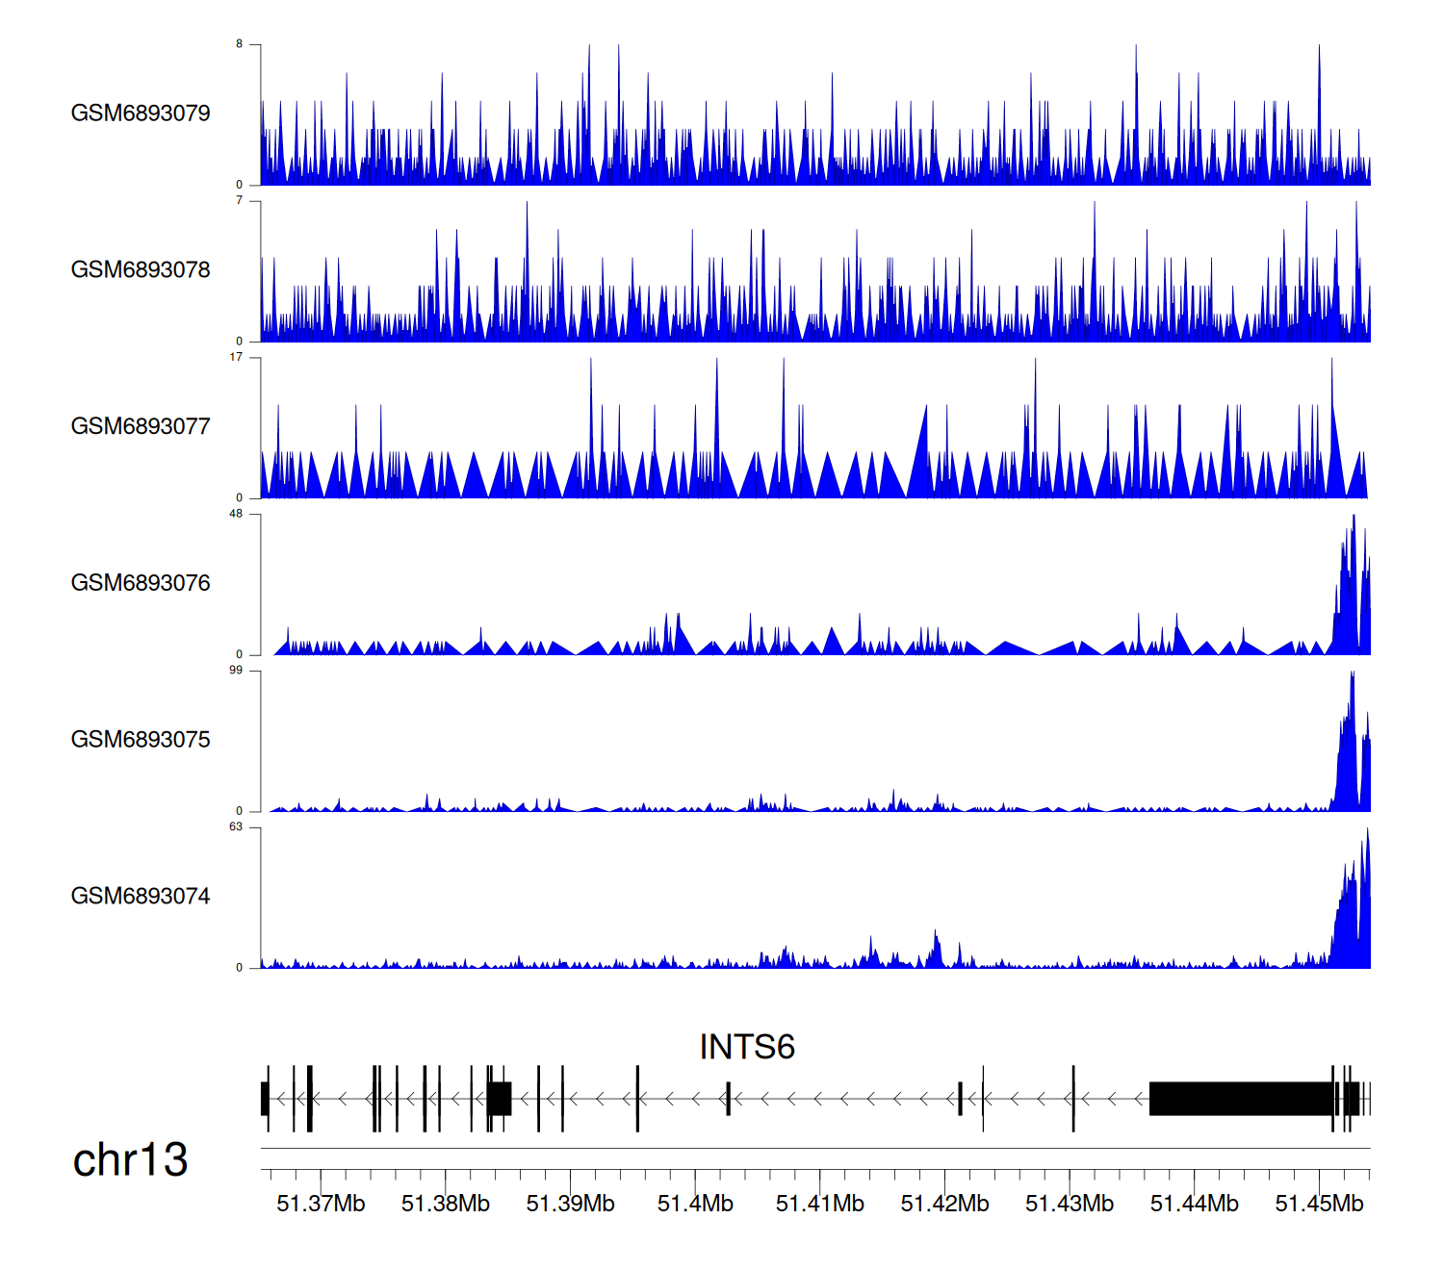
Task: Select the GSM6893078 track label
Action: coord(141,270)
